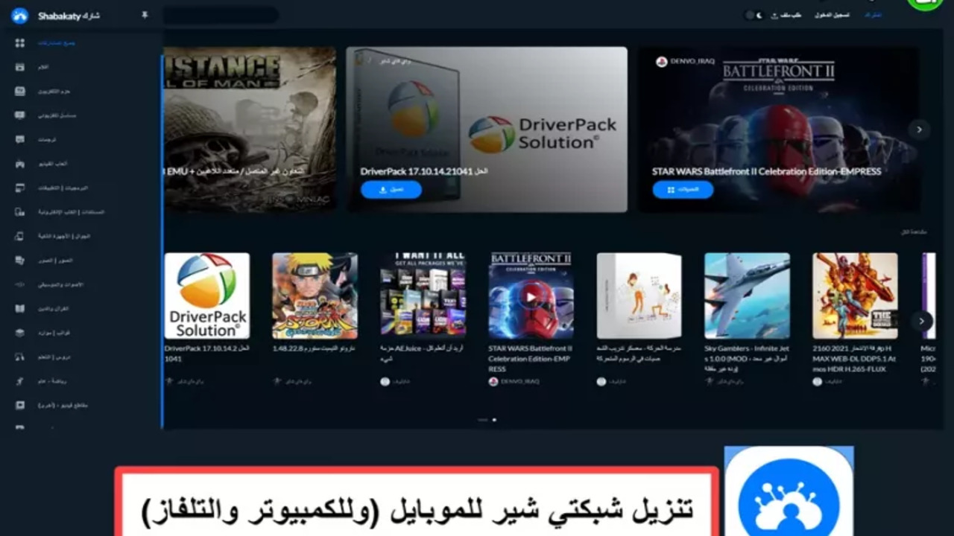Screen dimensions: 954x536
Task: Open the video games gamepad icon
Action: coord(20,163)
